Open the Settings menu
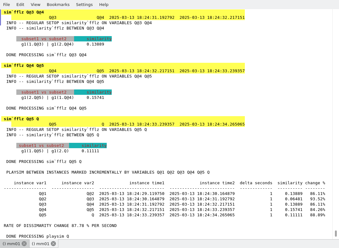This screenshot has width=339, height=248. click(84, 4)
